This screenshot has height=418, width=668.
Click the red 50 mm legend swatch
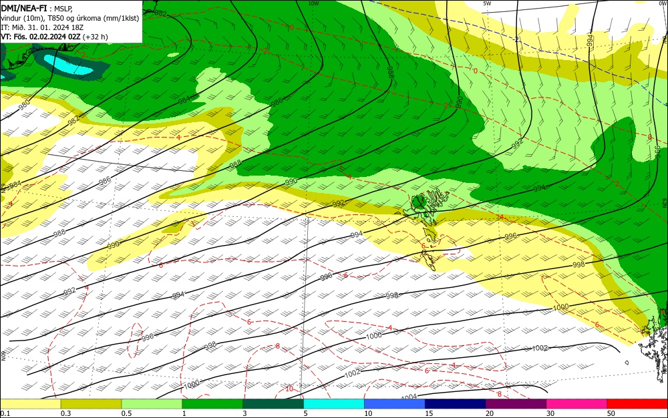[x=637, y=404]
